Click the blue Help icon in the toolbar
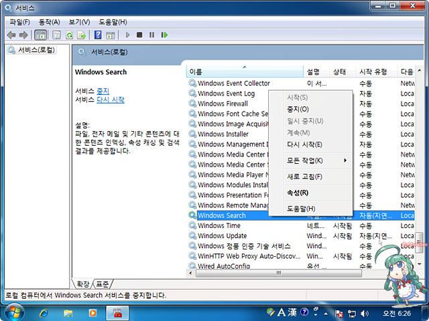Viewport: 429px width, 321px height. pyautogui.click(x=98, y=35)
